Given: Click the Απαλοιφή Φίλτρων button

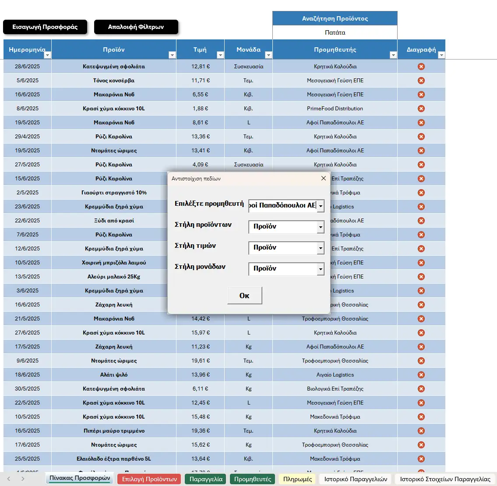Looking at the screenshot, I should click(136, 27).
